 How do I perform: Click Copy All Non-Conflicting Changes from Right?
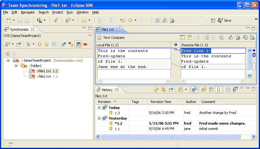pyautogui.click(x=221, y=38)
